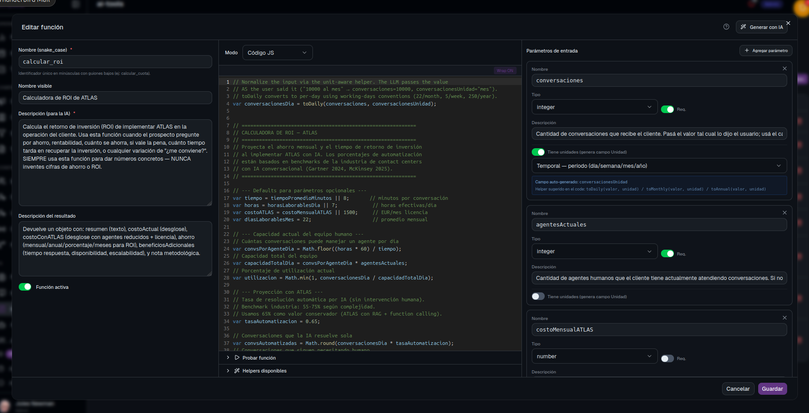Edit description of agentesActuales parameter
The height and width of the screenshot is (413, 809).
[659, 278]
